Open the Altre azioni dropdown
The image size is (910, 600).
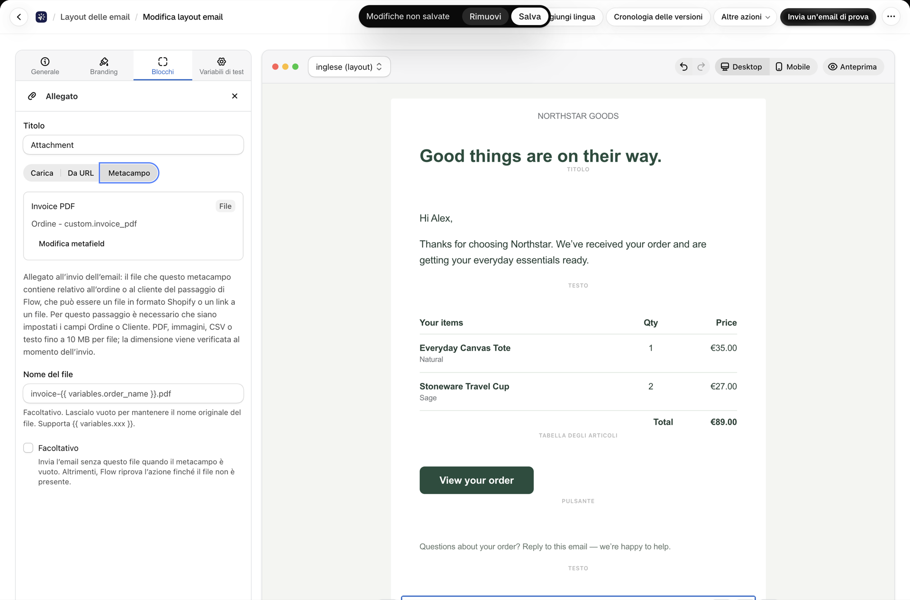coord(745,17)
